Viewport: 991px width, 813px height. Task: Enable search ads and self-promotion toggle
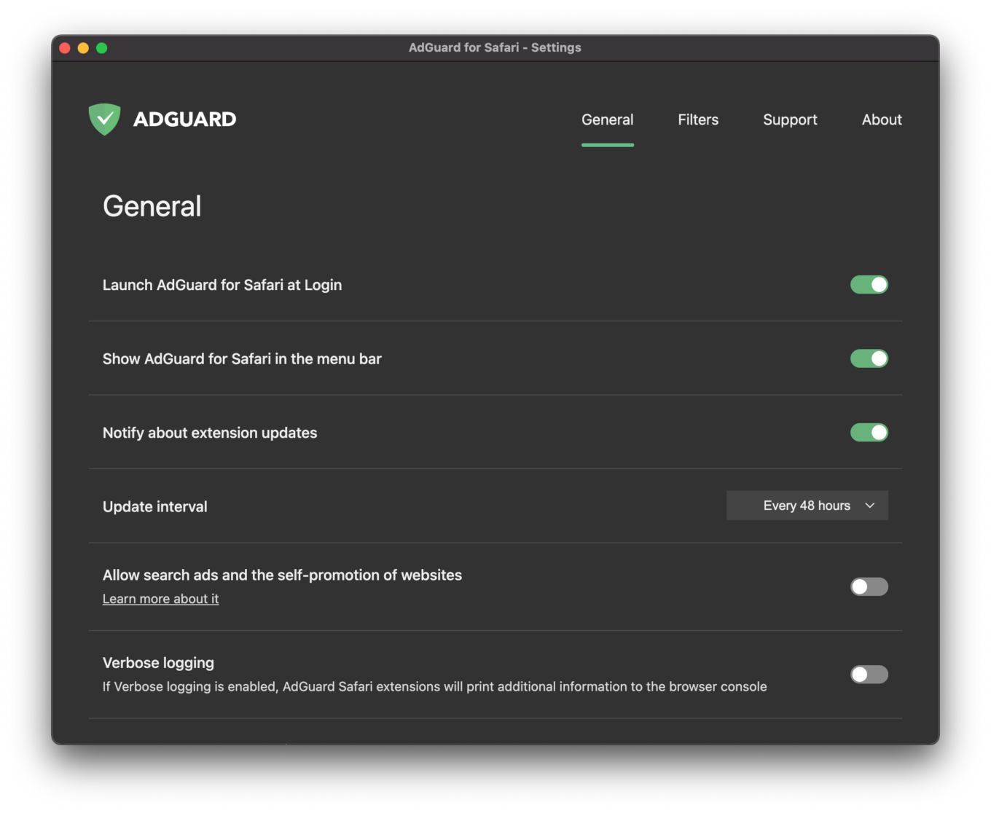(x=869, y=586)
